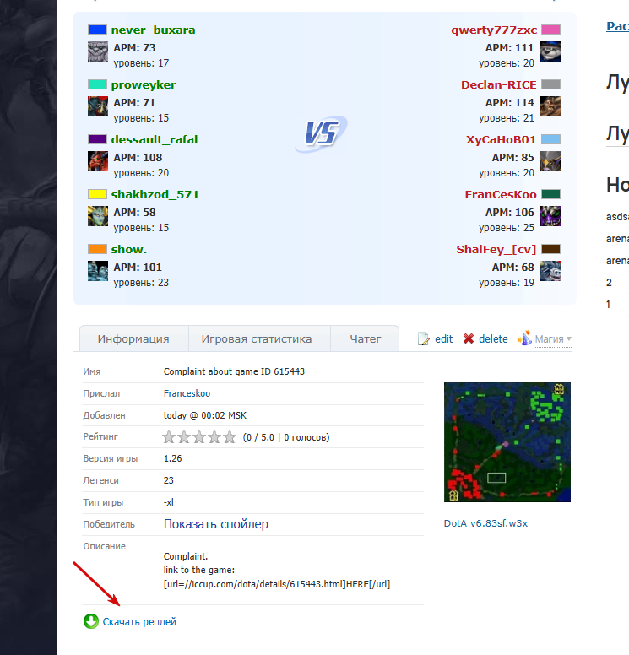
Task: Click show.'s orange color swatch
Action: click(x=97, y=249)
